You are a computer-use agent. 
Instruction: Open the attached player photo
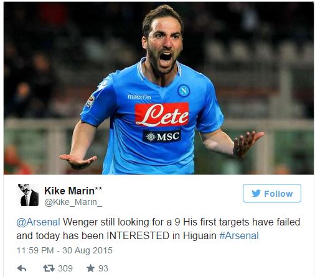point(159,88)
